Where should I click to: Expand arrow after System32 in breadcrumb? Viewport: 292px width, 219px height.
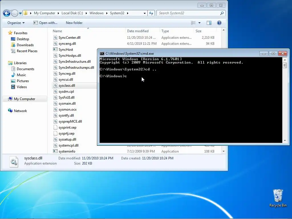coord(127,13)
